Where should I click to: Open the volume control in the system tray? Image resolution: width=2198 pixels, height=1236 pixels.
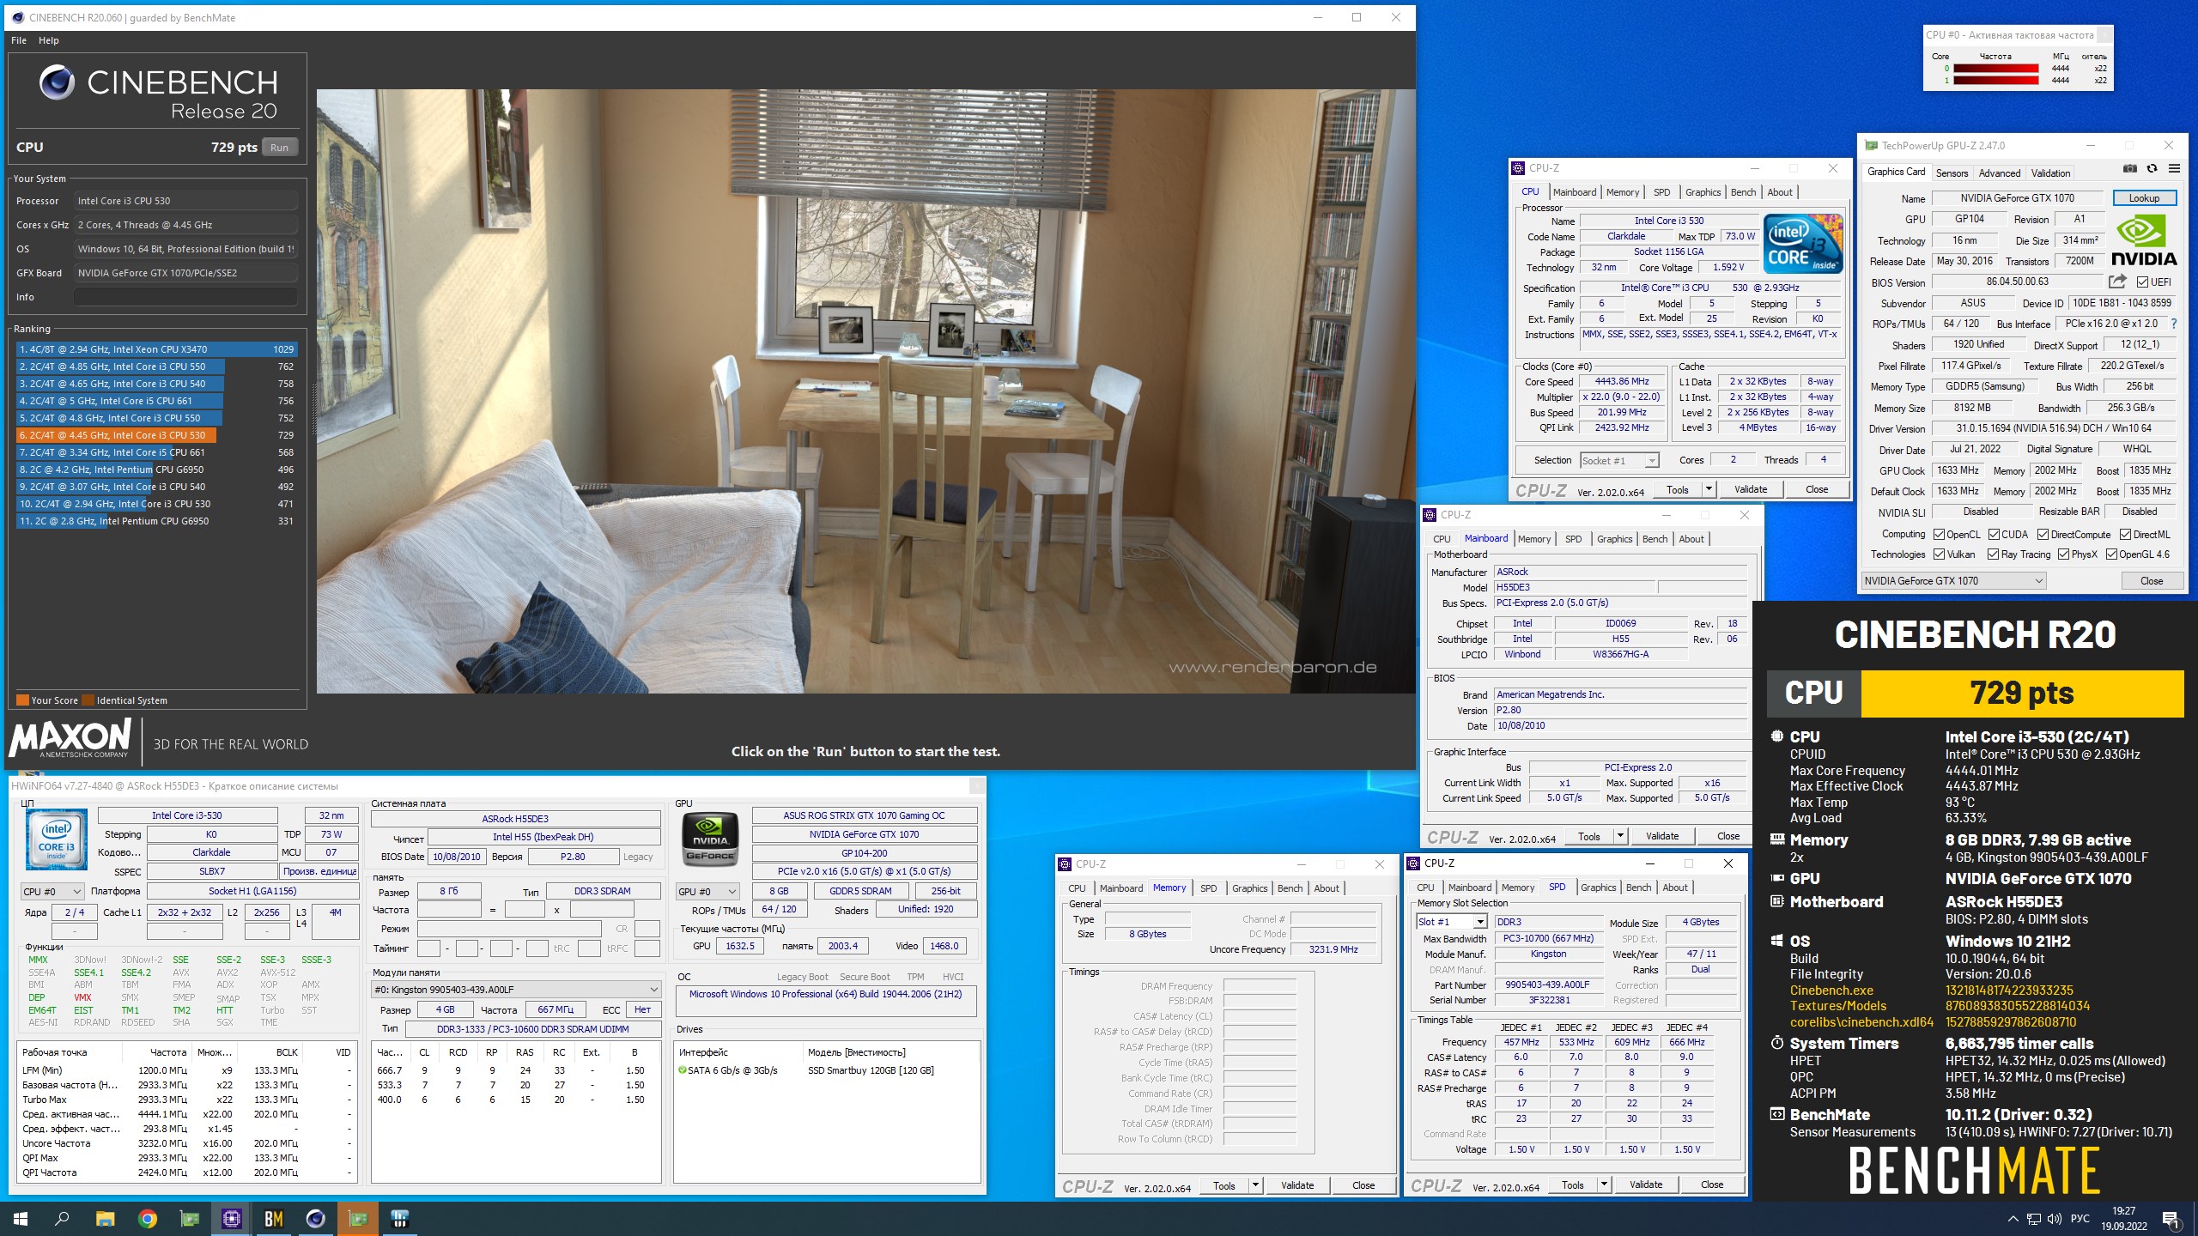(2054, 1219)
